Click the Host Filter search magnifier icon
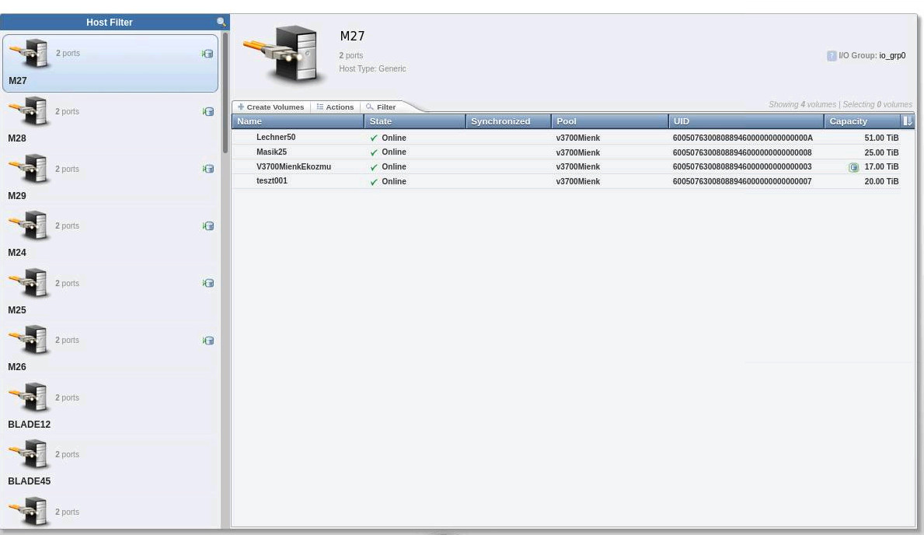Image resolution: width=924 pixels, height=535 pixels. click(x=221, y=23)
